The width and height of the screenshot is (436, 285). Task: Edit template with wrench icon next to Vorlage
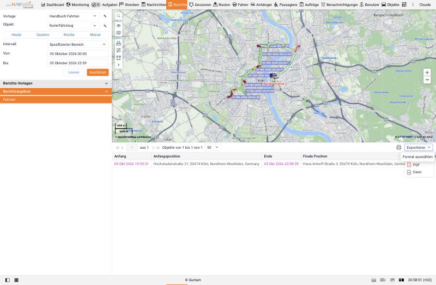click(105, 16)
